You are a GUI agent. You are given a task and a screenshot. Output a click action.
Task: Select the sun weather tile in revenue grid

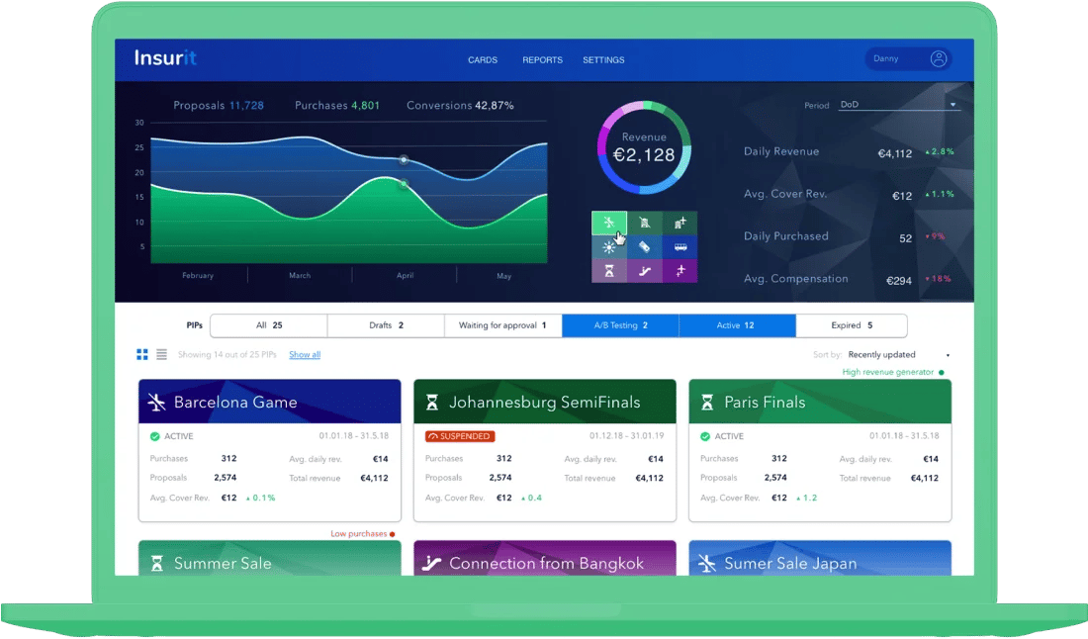point(608,247)
